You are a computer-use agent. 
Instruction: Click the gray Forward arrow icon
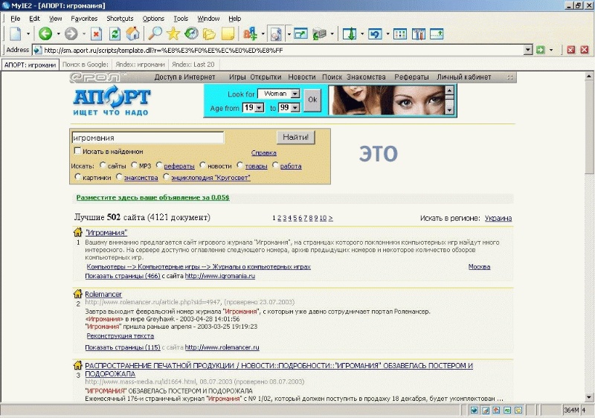71,33
